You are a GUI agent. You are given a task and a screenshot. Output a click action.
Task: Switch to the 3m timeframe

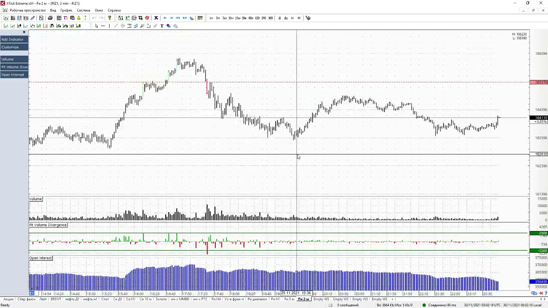point(218,18)
